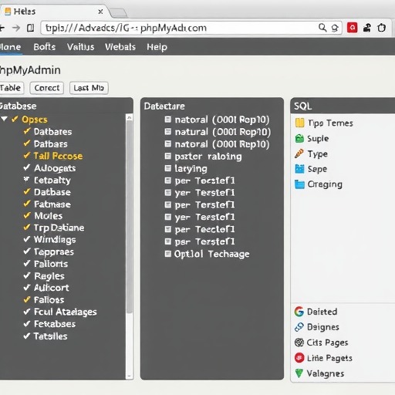The height and width of the screenshot is (395, 395).
Task: Click the red extension icon in browser toolbar
Action: point(352,28)
